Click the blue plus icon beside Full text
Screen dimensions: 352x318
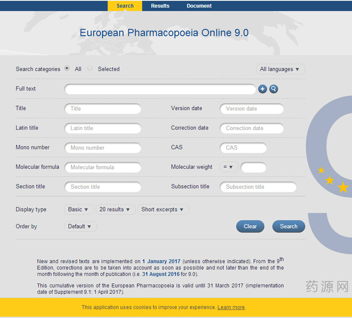(x=262, y=89)
